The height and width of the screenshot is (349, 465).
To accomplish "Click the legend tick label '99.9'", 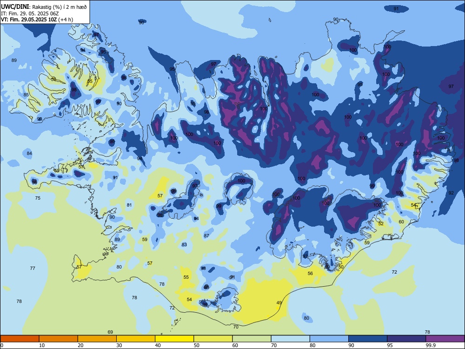I will [x=431, y=345].
